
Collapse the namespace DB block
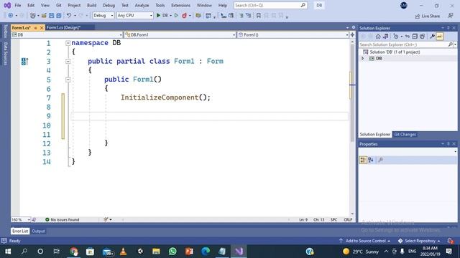click(68, 43)
